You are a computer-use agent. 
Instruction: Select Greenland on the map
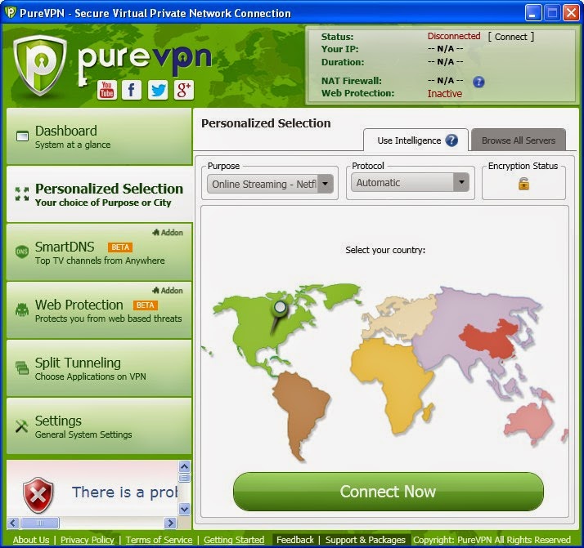coord(341,294)
